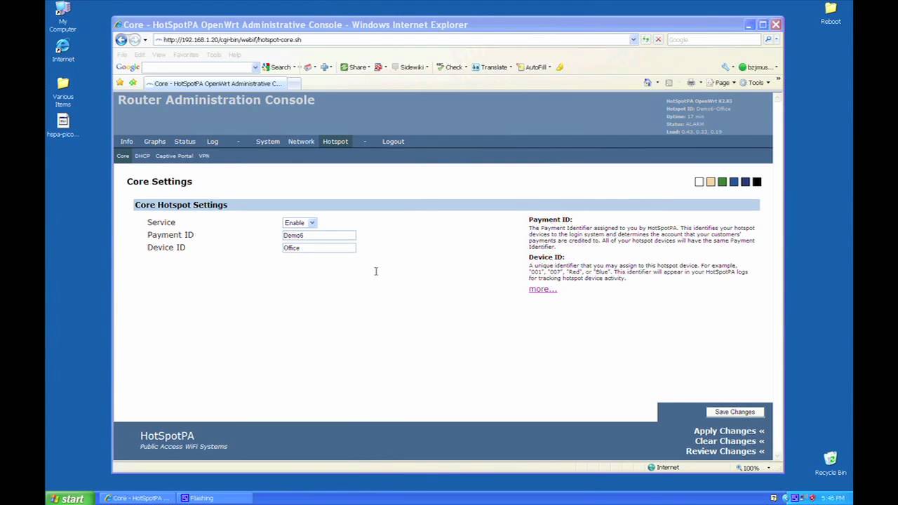Screen dimensions: 898x505
Task: Open the Page menu dropdown
Action: point(722,83)
